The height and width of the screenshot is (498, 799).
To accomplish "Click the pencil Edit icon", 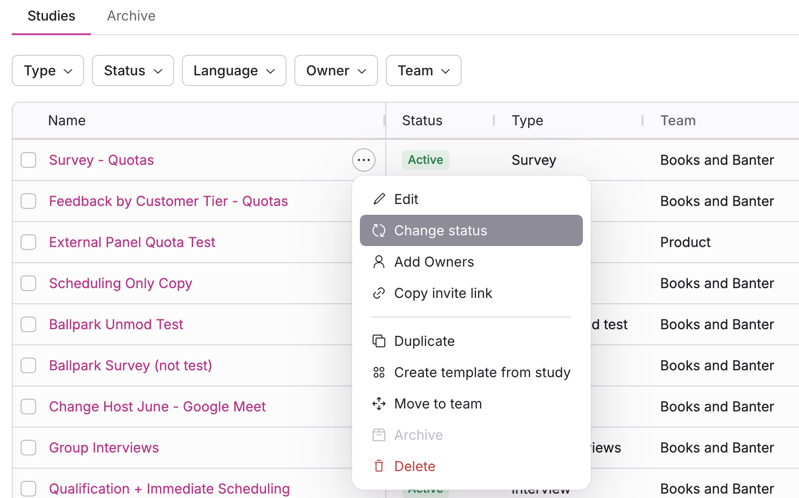I will coord(379,199).
